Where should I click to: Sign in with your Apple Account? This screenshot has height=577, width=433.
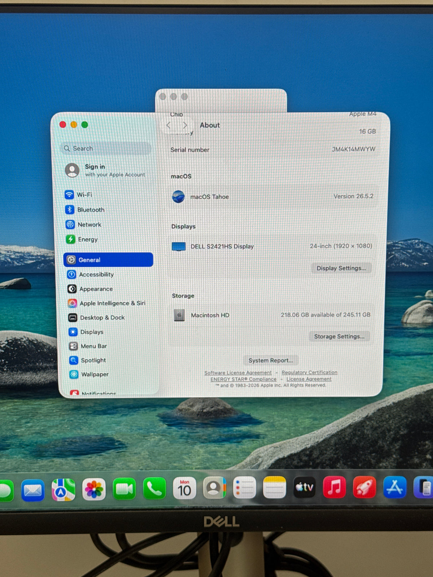tap(105, 170)
